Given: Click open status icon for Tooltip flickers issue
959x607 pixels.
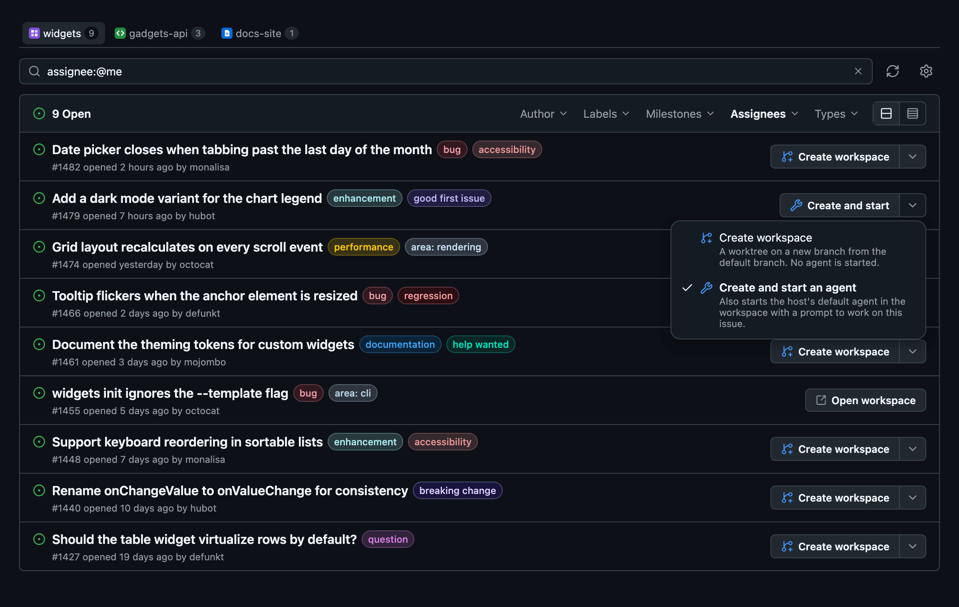Looking at the screenshot, I should pyautogui.click(x=39, y=296).
